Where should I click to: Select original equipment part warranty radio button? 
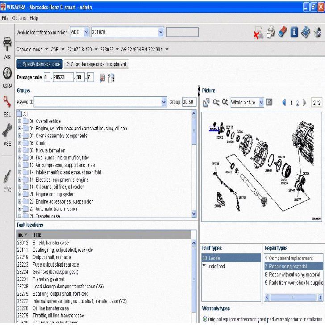pyautogui.click(x=205, y=319)
